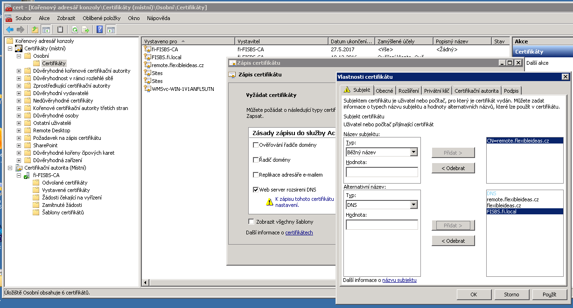Toggle the Zobrazit všechny šablony checkbox
Viewport: 573px width, 308px height.
(252, 222)
